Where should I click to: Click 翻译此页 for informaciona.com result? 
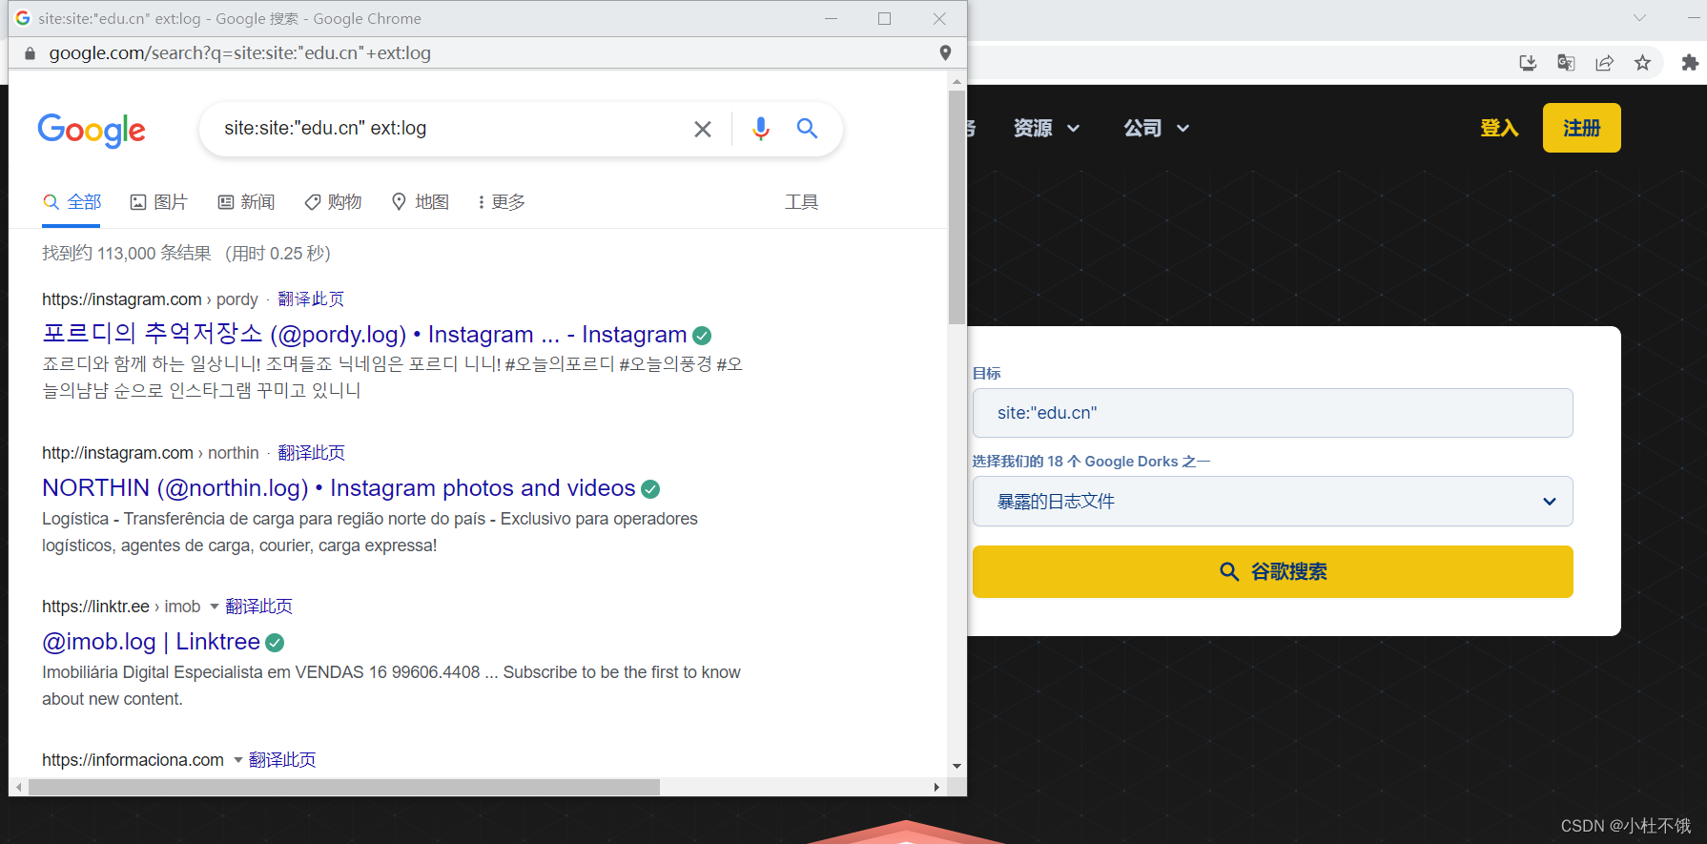pos(282,760)
